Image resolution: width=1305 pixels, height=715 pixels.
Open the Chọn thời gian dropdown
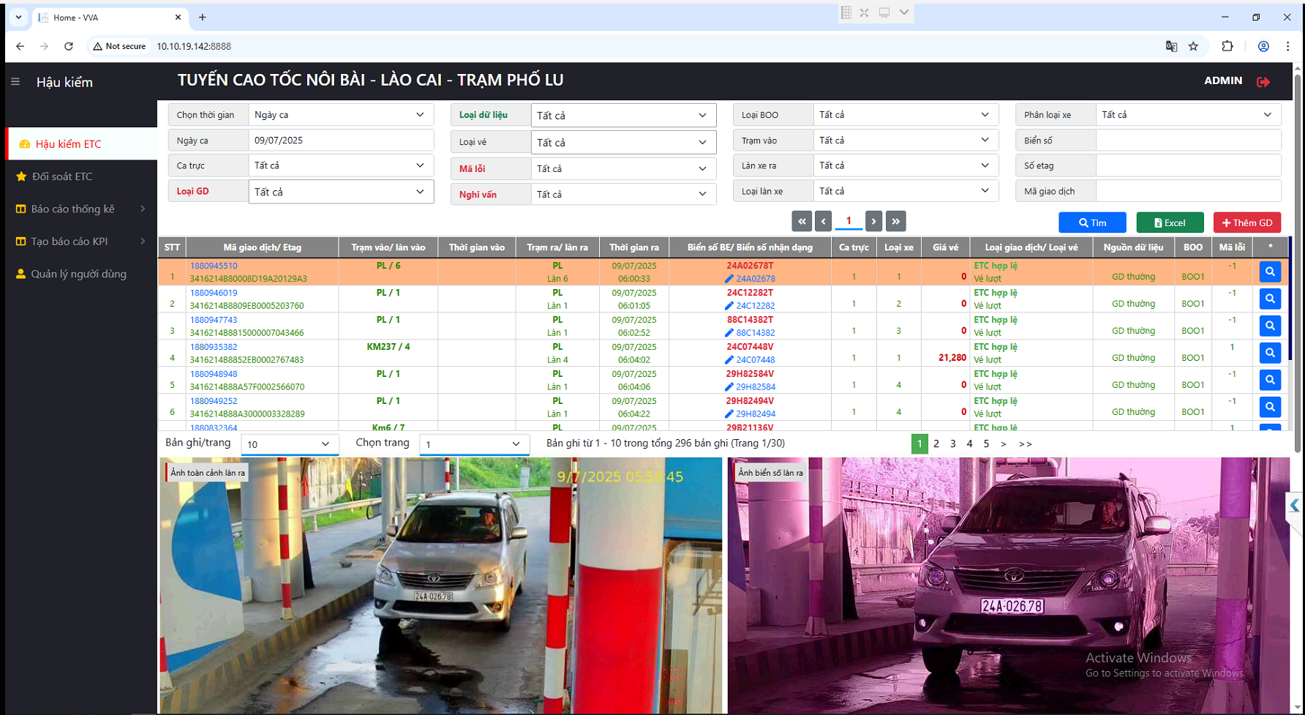click(340, 115)
